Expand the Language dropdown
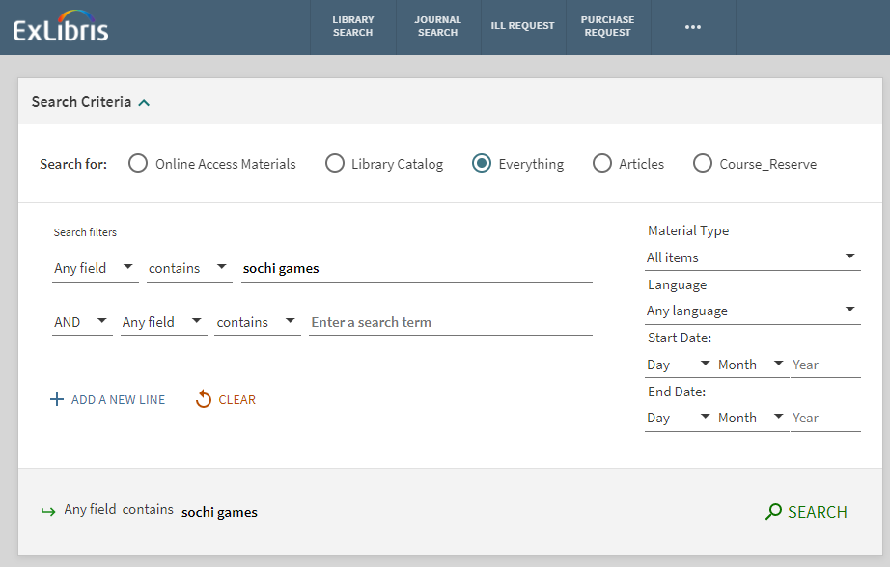Image resolution: width=890 pixels, height=567 pixels. [752, 310]
